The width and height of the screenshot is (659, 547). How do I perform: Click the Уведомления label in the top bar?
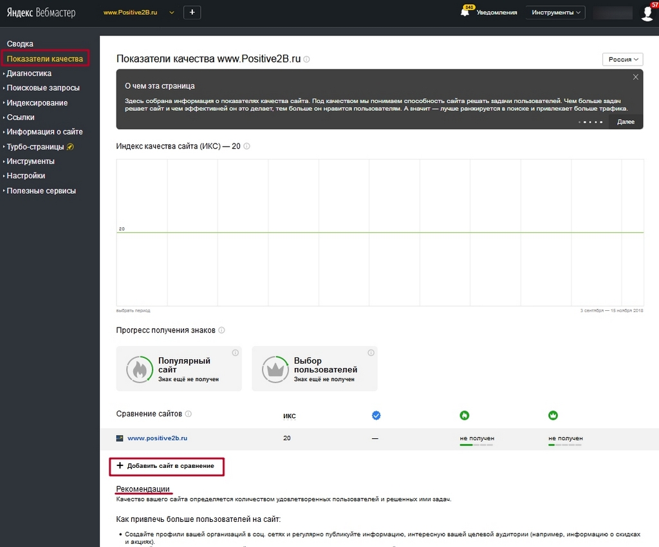pyautogui.click(x=497, y=13)
